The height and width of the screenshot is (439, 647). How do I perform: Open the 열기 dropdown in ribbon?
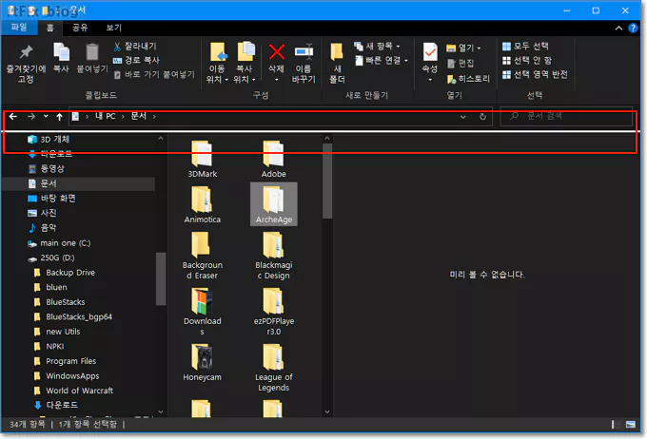click(x=463, y=48)
